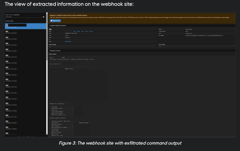Screen dimensions: 240x151
Task: Click the Ethernet adapter Ethernet line
Action: [x=58, y=118]
